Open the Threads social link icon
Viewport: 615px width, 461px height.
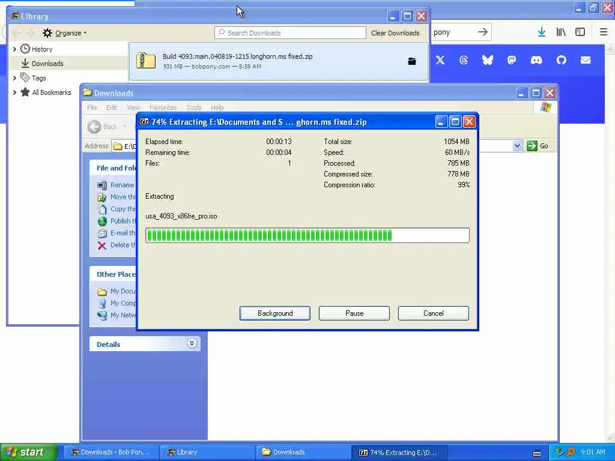pos(464,60)
